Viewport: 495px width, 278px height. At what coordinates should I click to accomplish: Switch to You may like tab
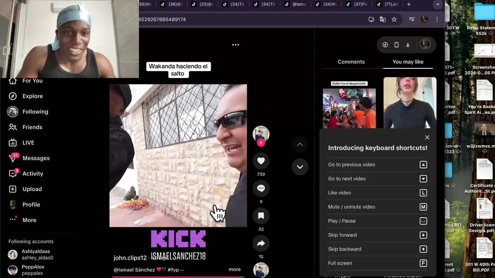point(408,62)
